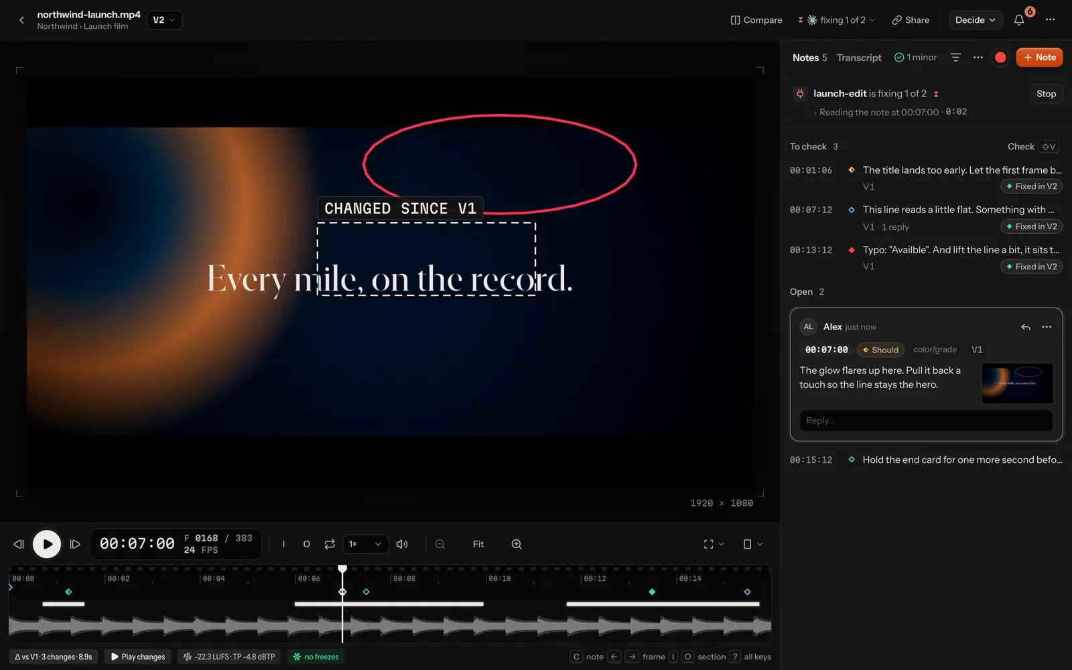Zoom out of the viewer

click(x=440, y=544)
